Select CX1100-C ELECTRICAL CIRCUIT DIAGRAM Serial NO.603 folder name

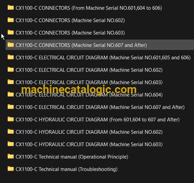coord(89,82)
